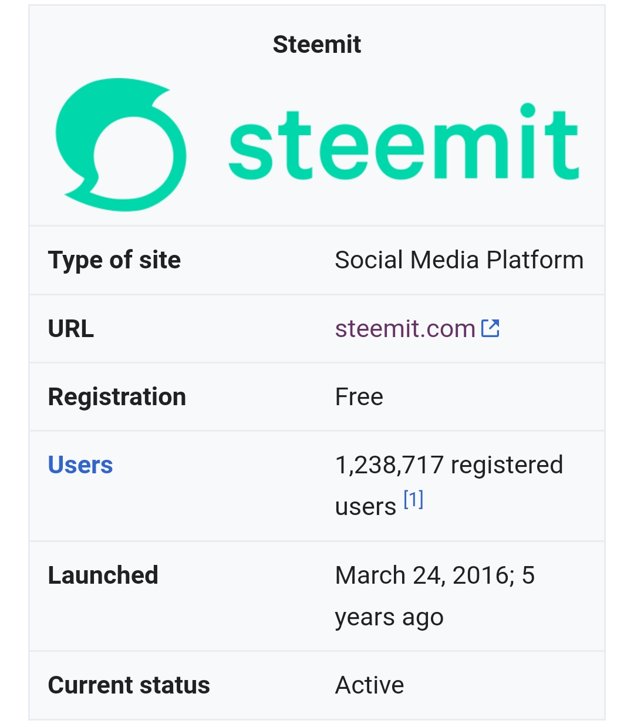Click the word users before citation
634x727 pixels.
click(365, 507)
